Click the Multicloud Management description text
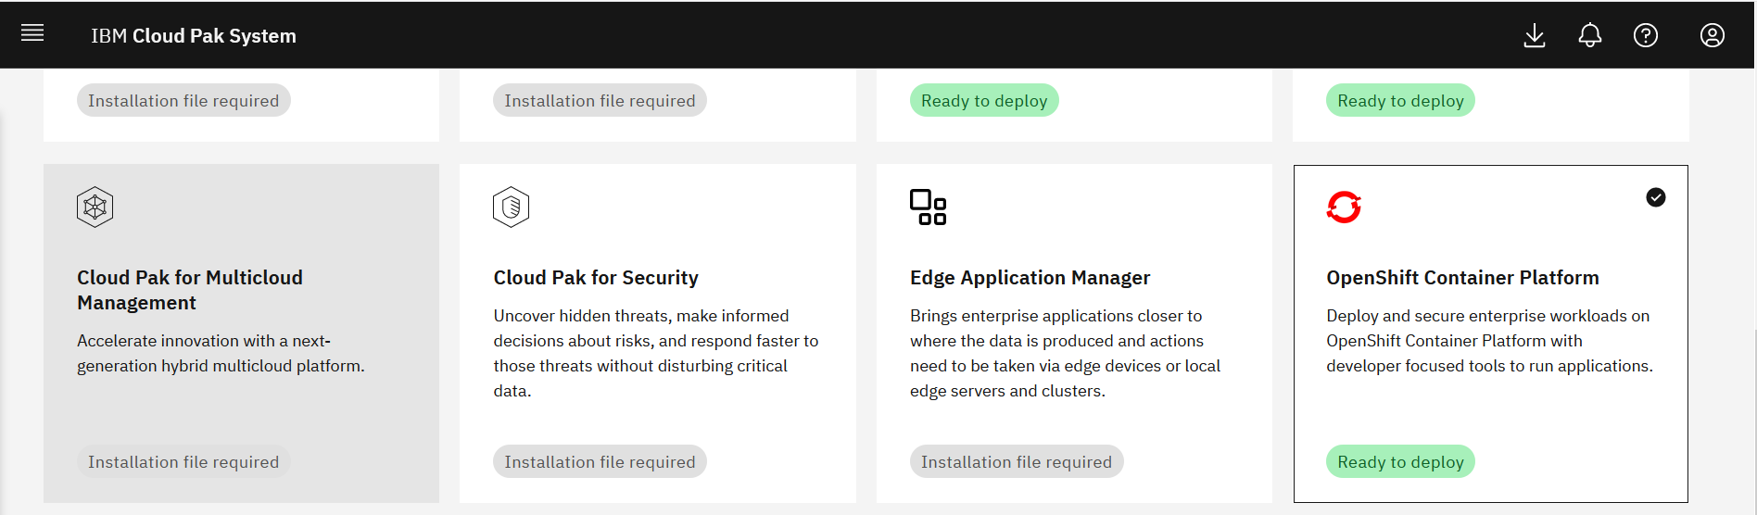This screenshot has height=515, width=1757. [x=221, y=354]
